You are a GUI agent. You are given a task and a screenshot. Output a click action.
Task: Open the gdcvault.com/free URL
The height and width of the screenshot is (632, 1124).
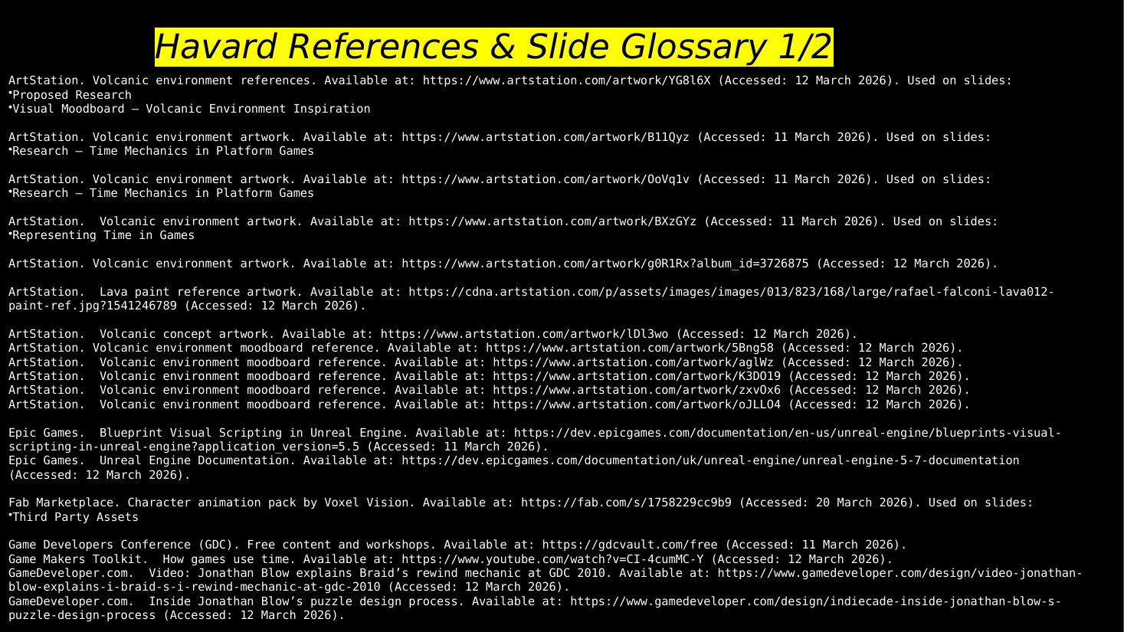point(630,545)
